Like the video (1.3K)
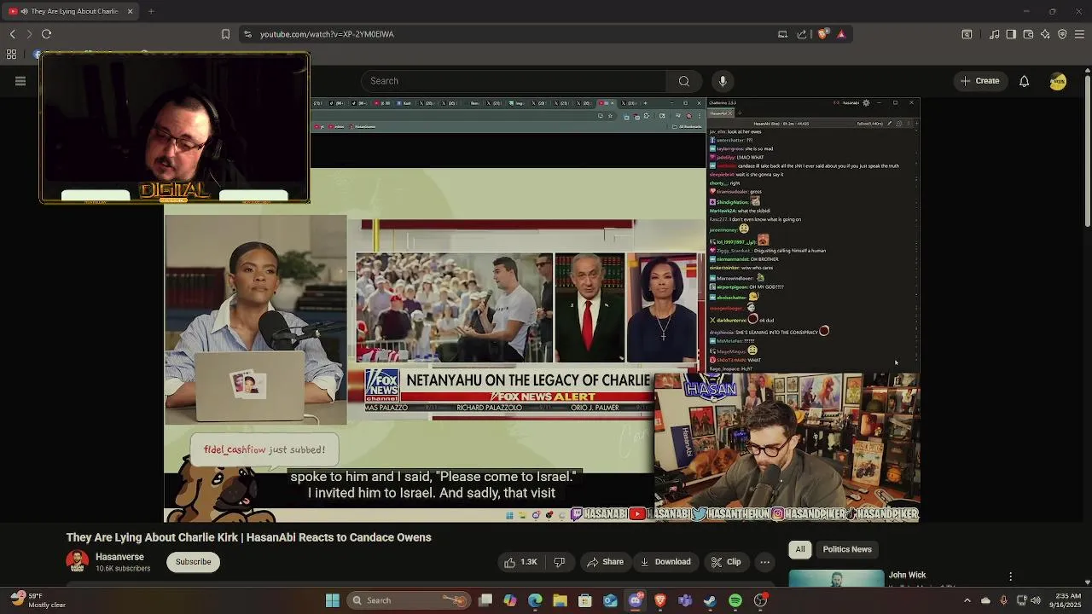 (520, 562)
